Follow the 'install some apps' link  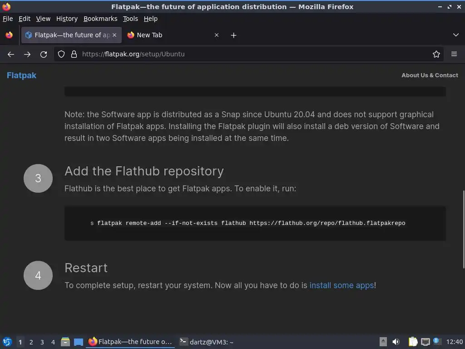click(341, 285)
